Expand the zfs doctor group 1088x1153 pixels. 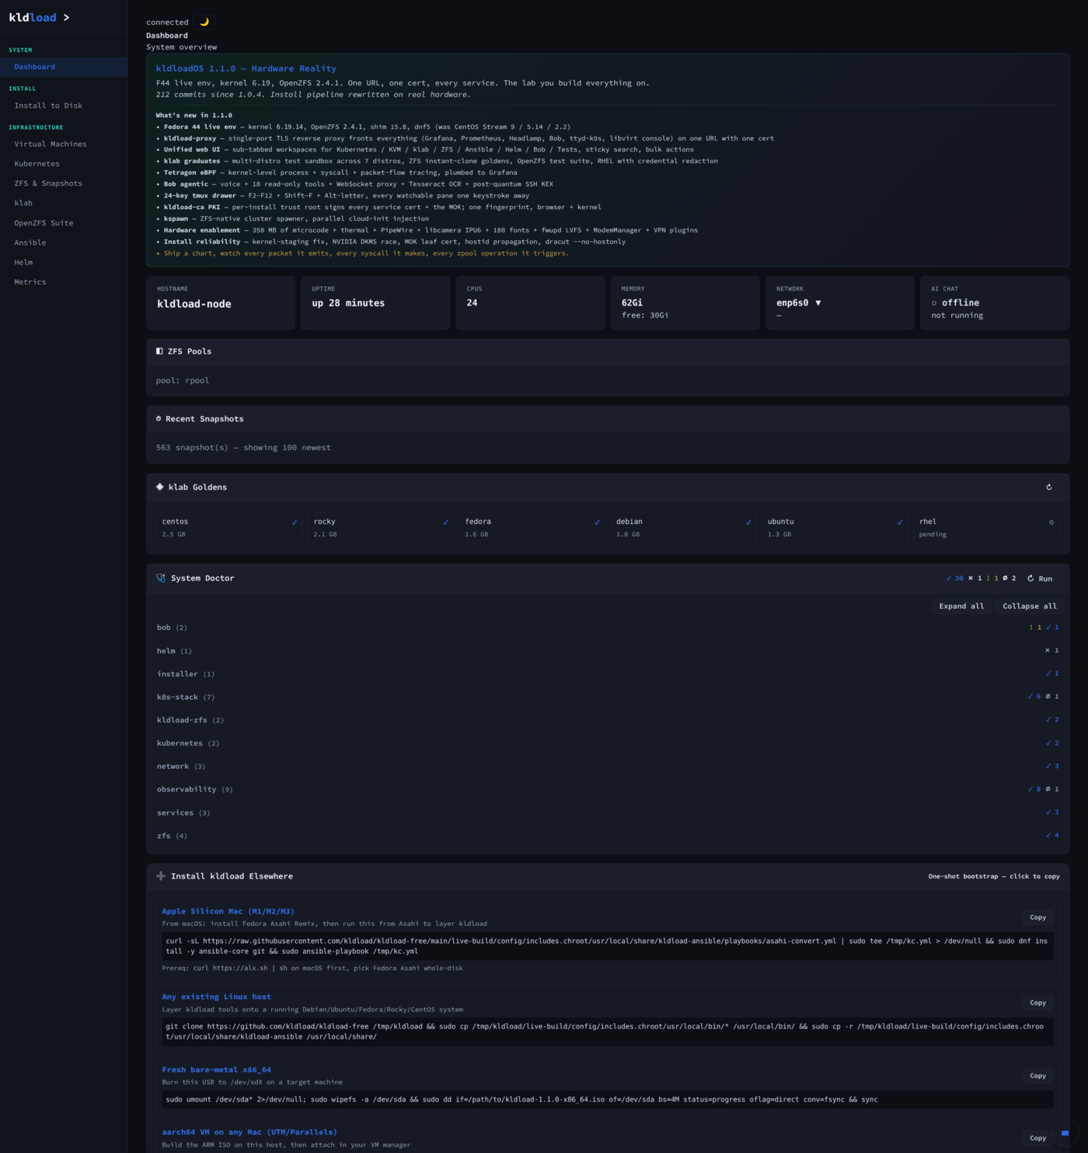pos(608,836)
